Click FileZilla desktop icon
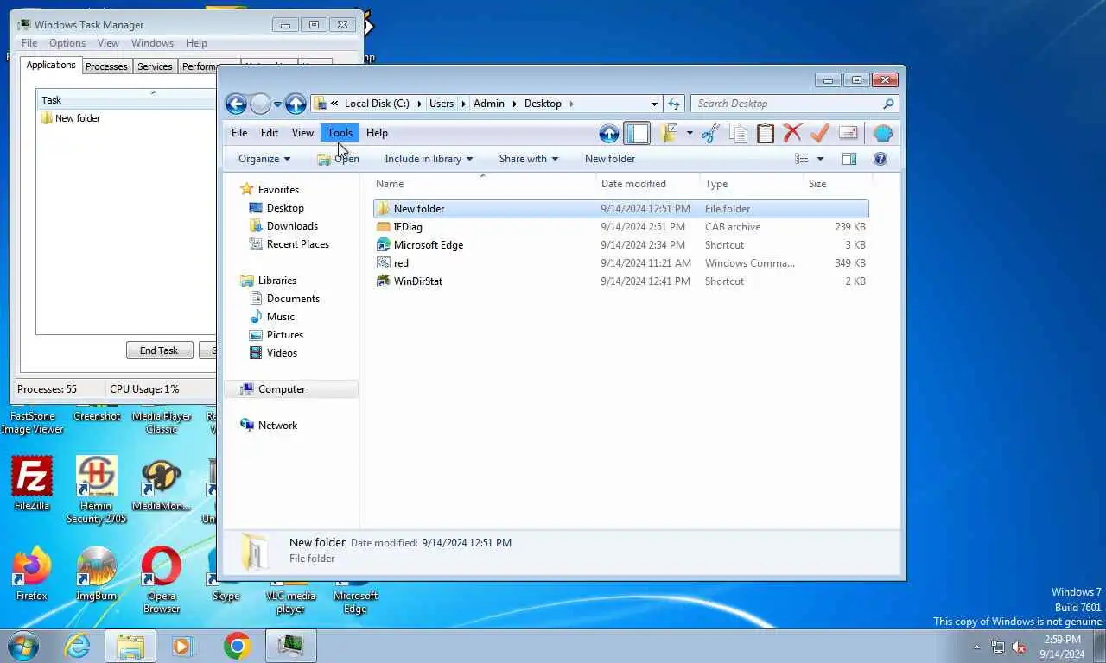This screenshot has height=663, width=1106. (32, 483)
